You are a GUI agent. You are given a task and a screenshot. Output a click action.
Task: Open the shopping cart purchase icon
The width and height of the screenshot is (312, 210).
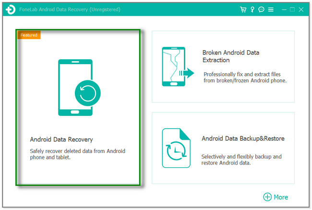coord(243,9)
